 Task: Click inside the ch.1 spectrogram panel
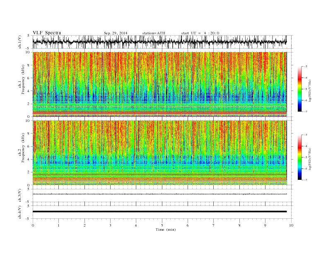click(x=159, y=84)
